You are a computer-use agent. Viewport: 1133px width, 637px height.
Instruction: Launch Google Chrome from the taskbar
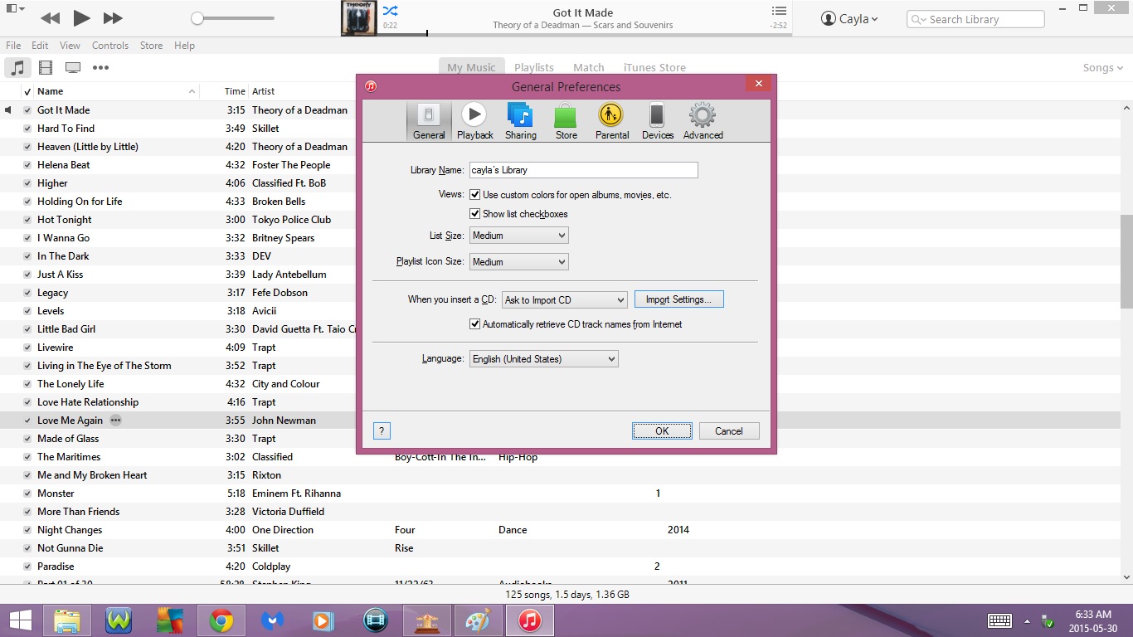pyautogui.click(x=221, y=621)
